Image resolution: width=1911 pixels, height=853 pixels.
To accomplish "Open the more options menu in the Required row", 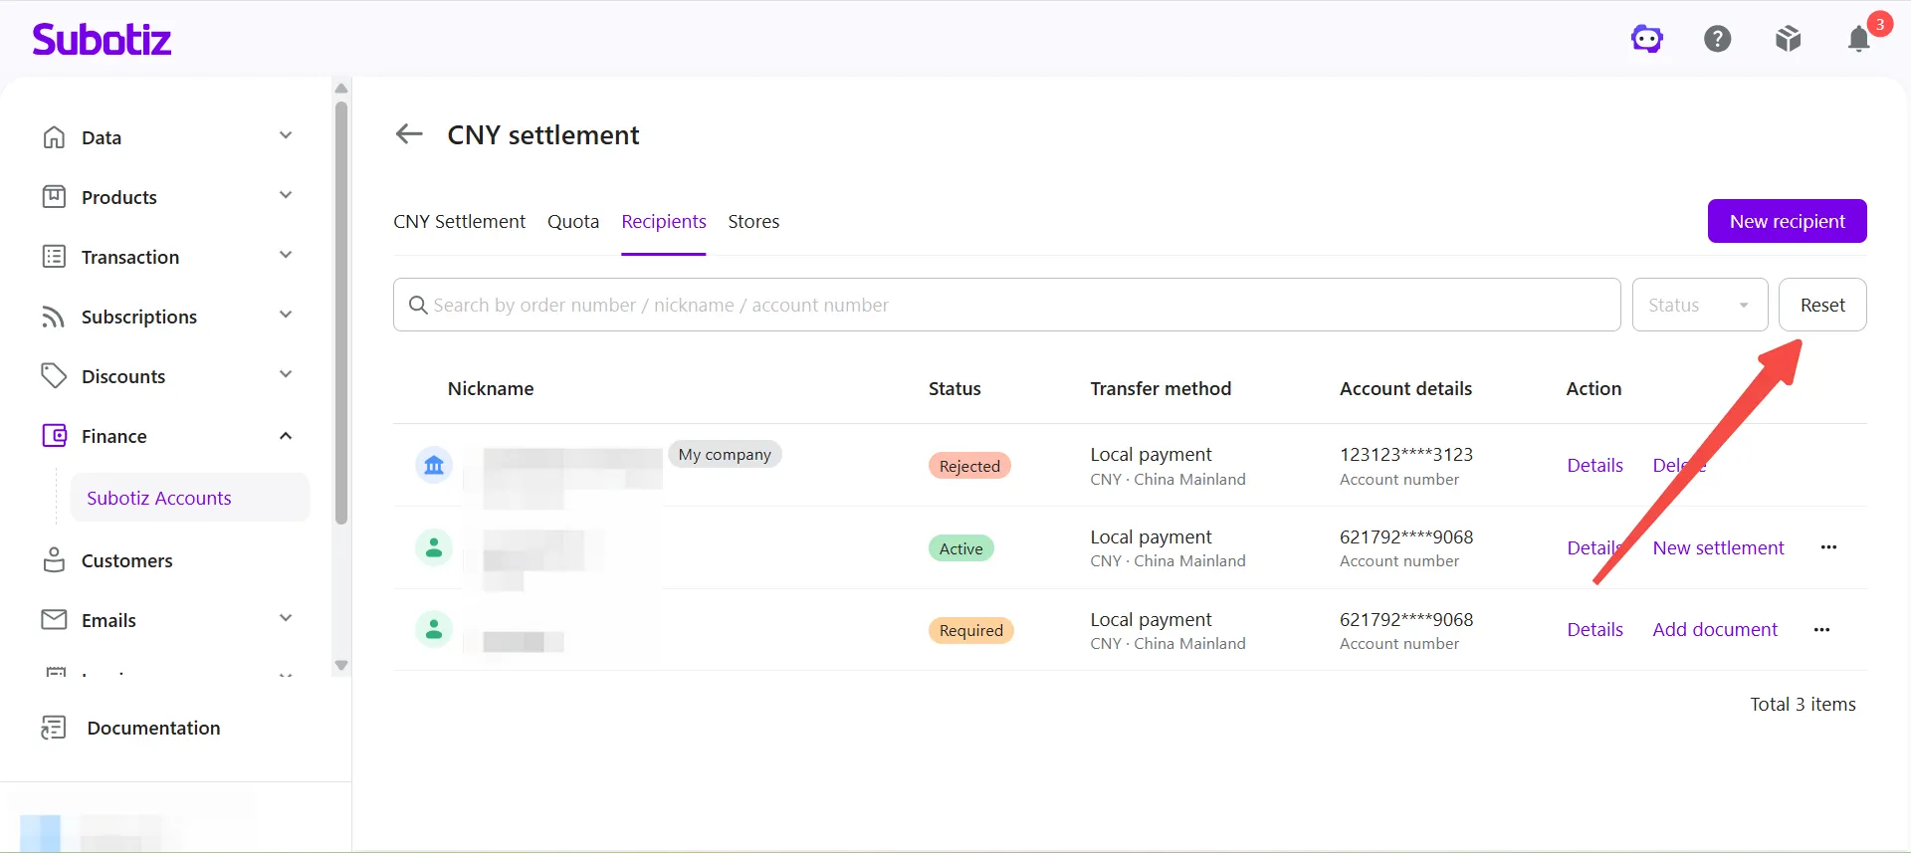I will [1821, 629].
